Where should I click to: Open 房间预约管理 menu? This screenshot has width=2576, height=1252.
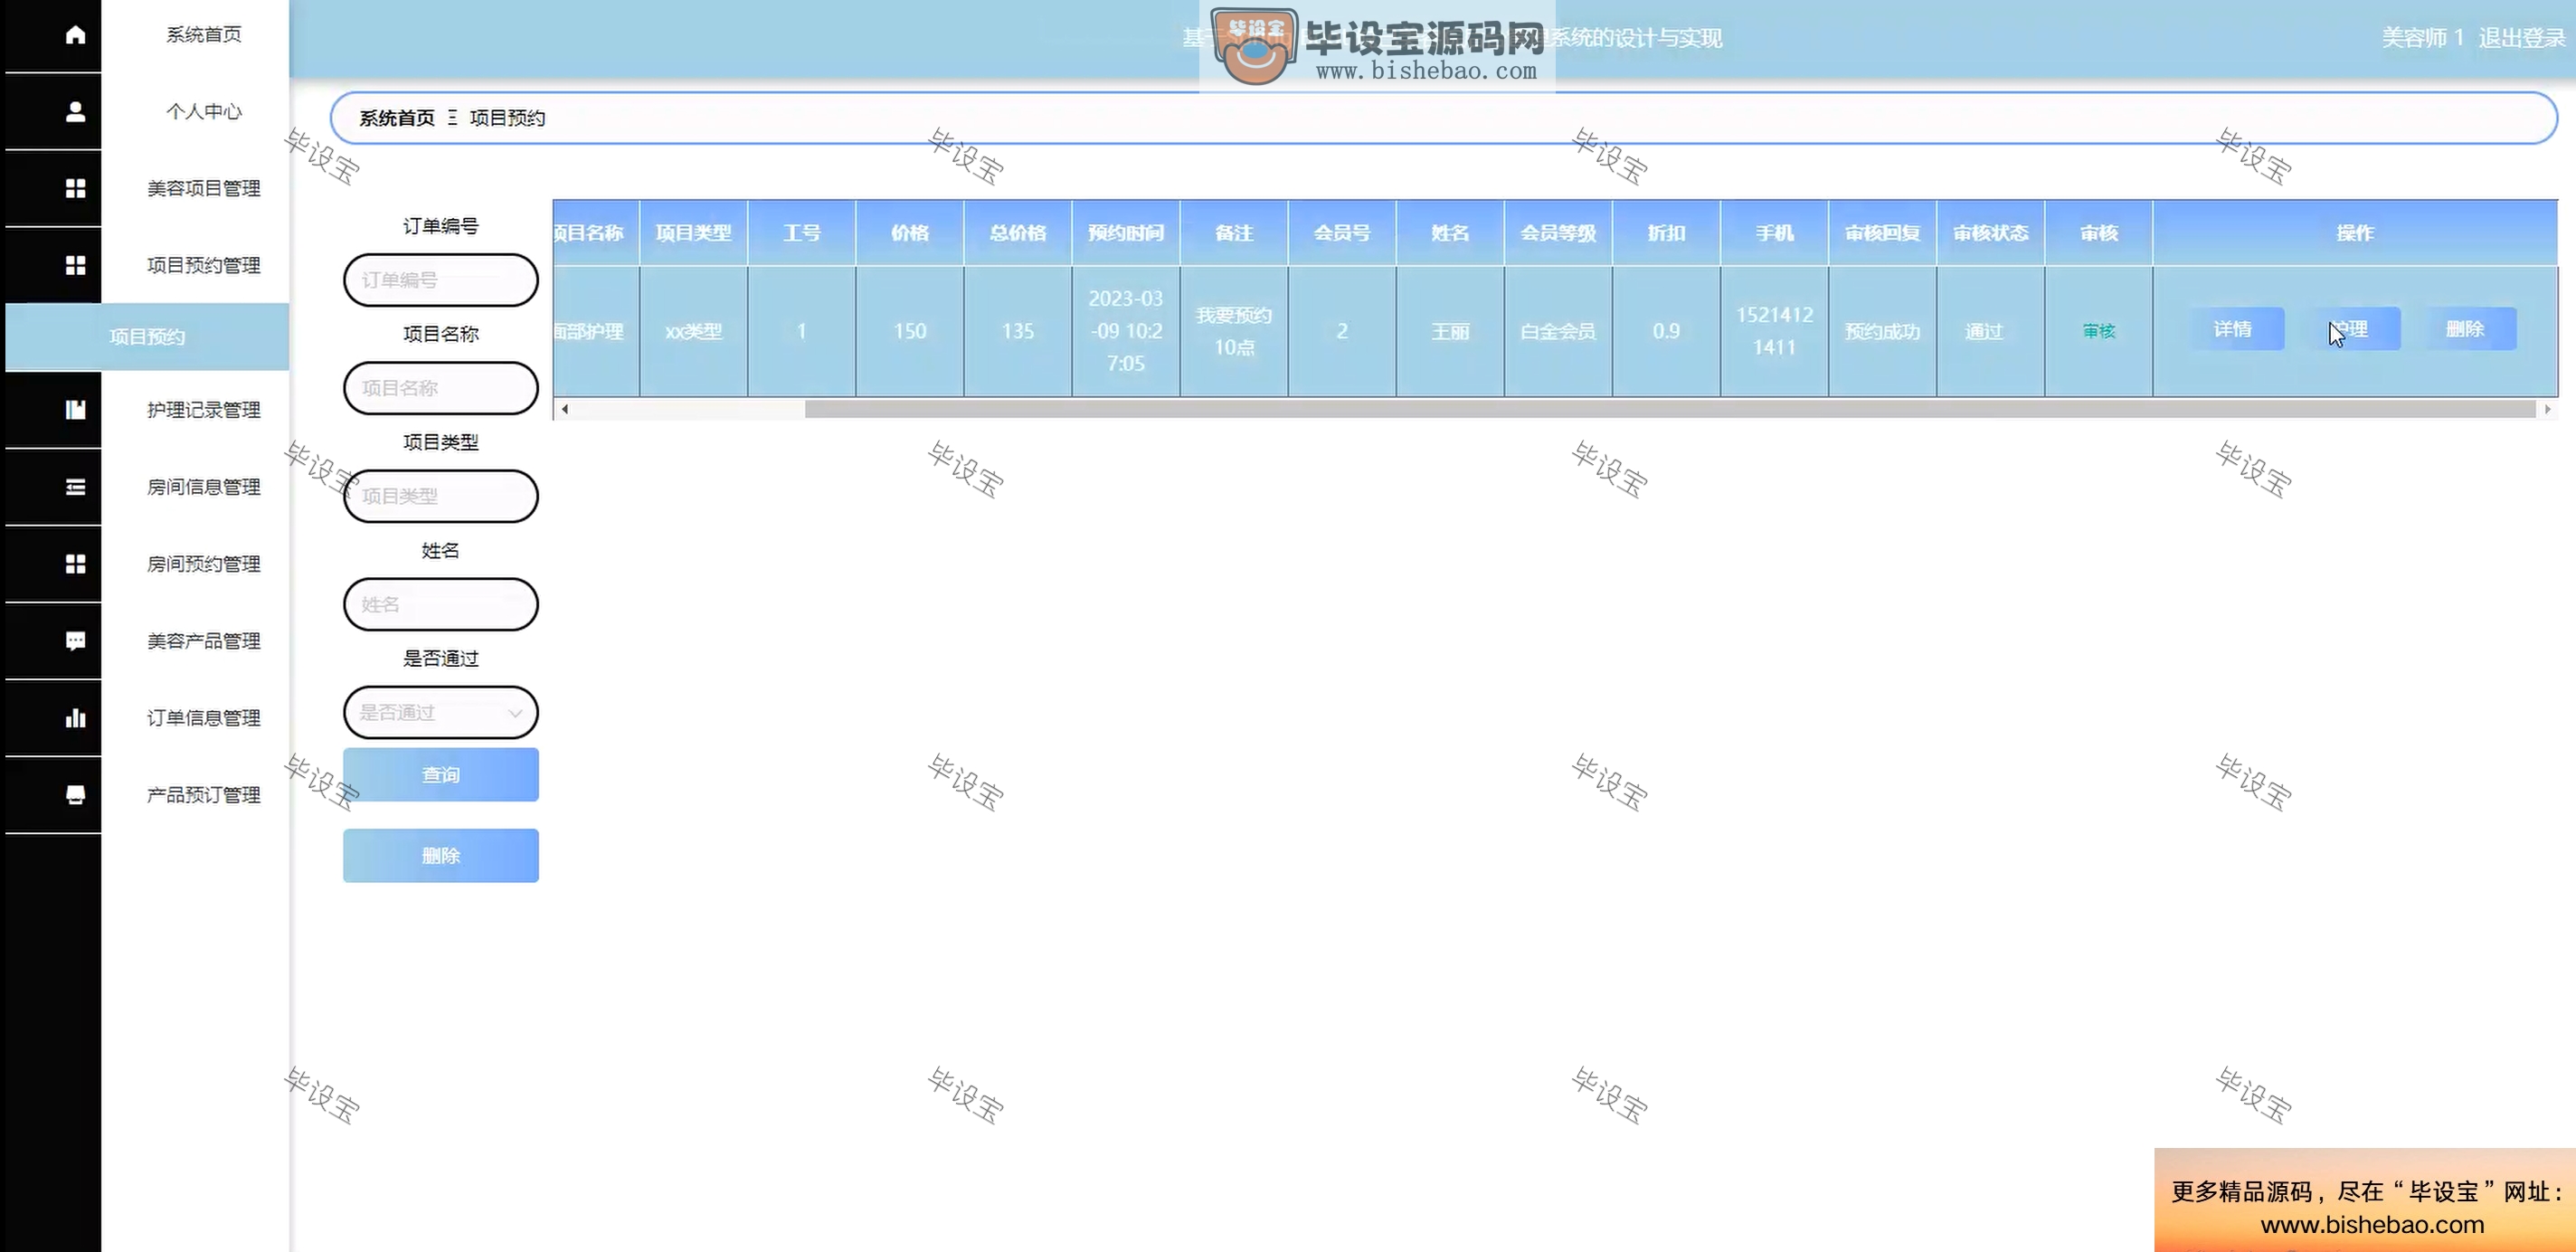point(204,564)
